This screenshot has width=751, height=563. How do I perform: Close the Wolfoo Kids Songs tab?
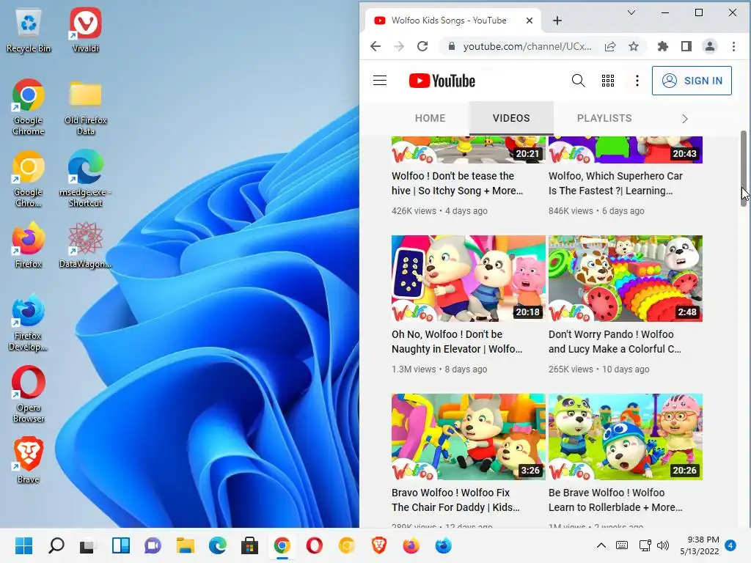pyautogui.click(x=530, y=21)
